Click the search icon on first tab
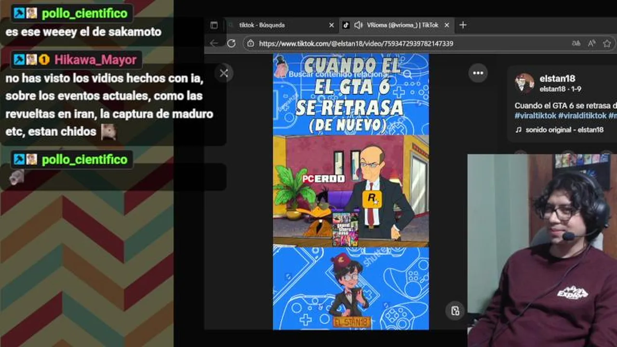 click(231, 25)
